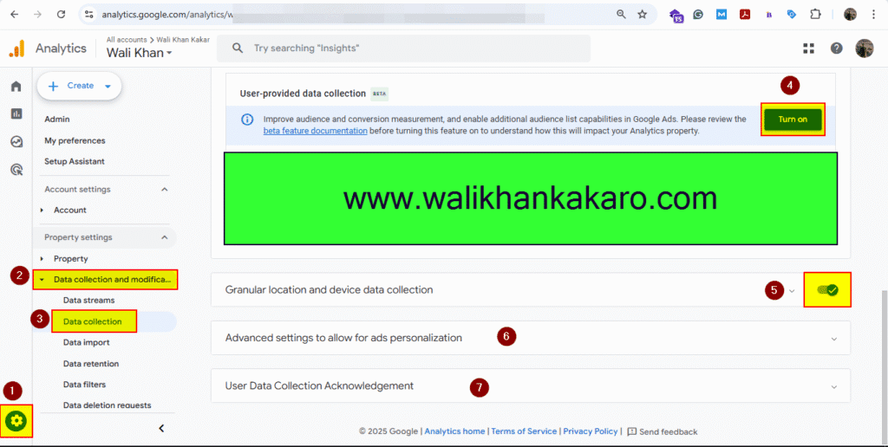Select Data collection in sidebar
Screen dimensions: 888x447
(93, 321)
